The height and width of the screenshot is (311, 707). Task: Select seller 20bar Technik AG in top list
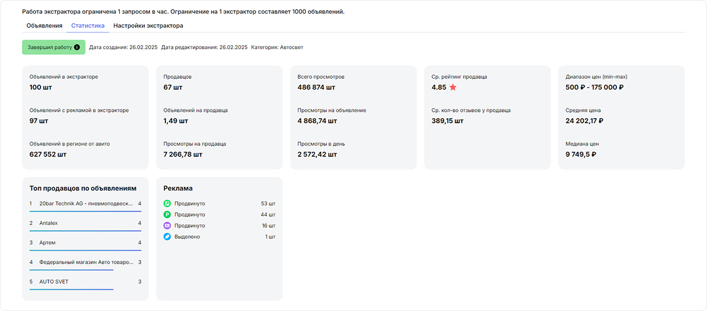pyautogui.click(x=86, y=204)
